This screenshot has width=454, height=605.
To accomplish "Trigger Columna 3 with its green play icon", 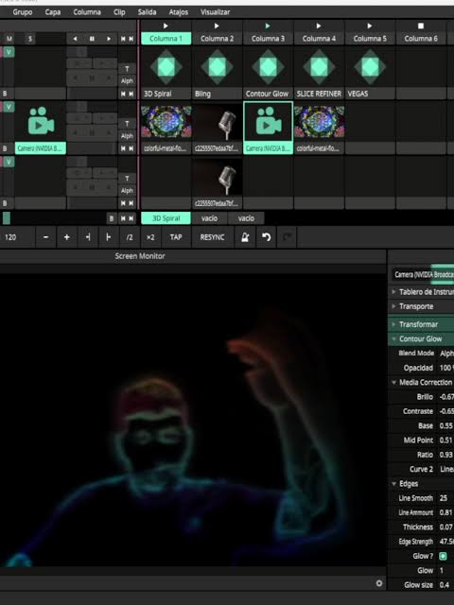I will tap(268, 26).
